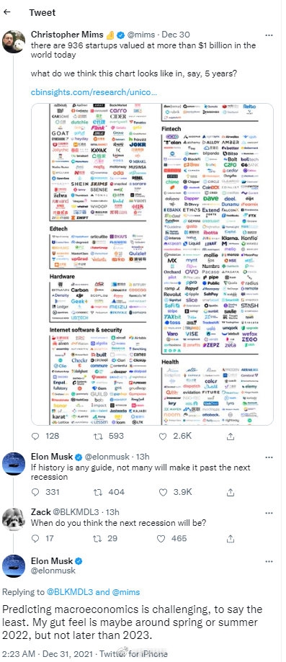Screen dimensions: 286x662
Task: View the unicorn startups chart image
Action: click(x=152, y=264)
